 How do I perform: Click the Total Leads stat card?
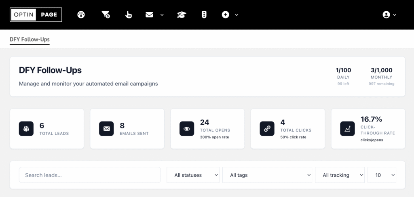(47, 128)
